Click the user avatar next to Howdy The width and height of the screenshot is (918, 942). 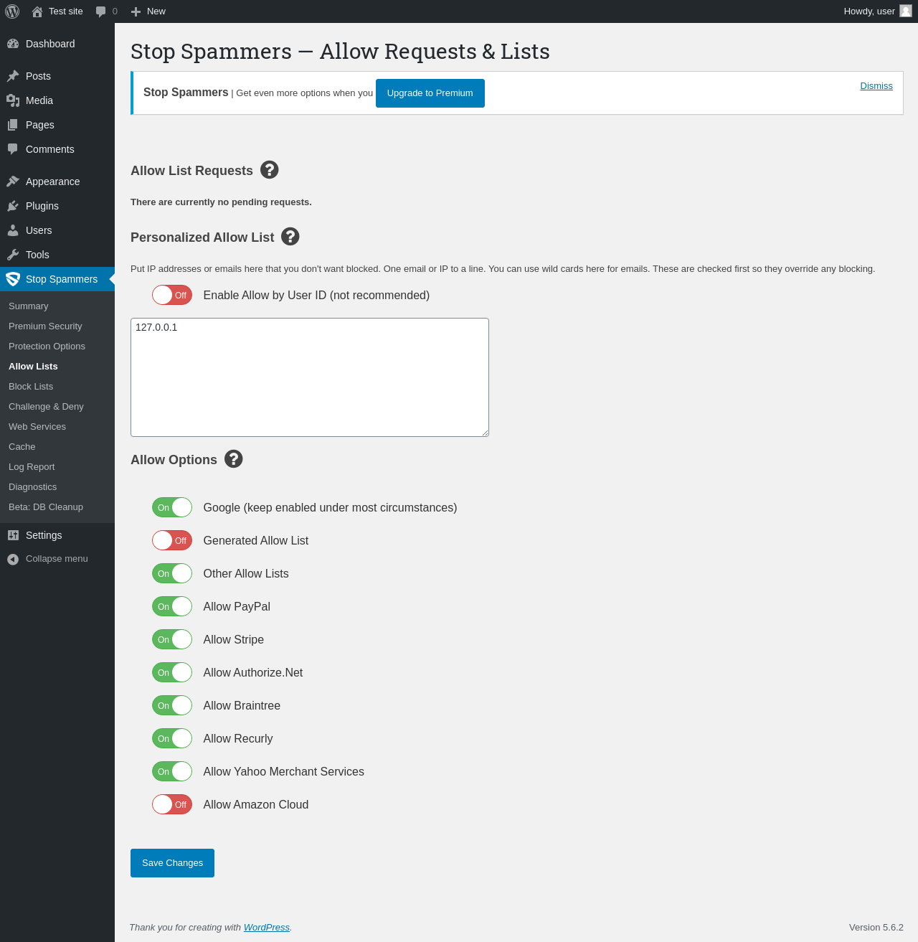(x=906, y=11)
